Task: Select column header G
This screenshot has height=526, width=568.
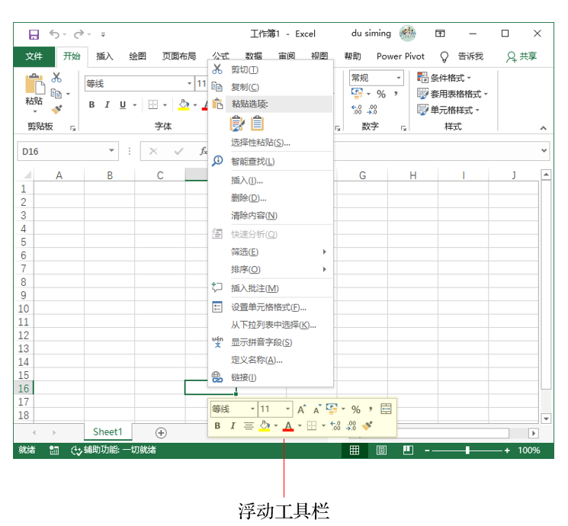Action: (x=362, y=175)
